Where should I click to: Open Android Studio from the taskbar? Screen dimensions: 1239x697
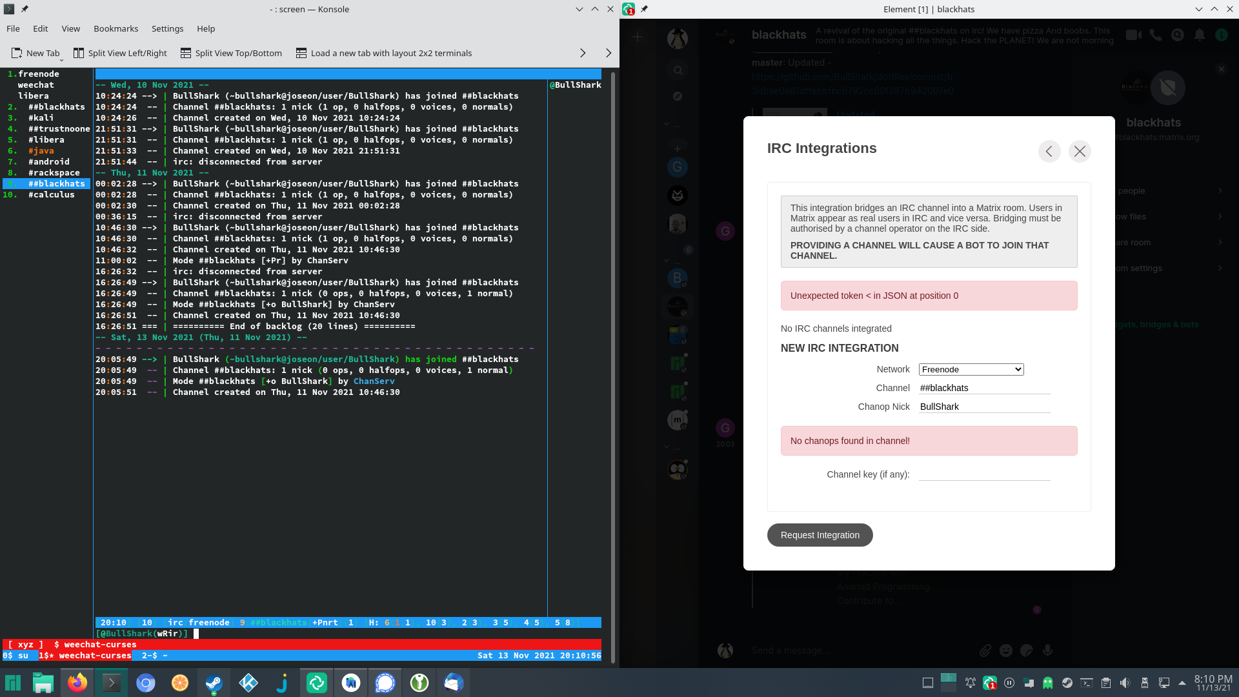pos(351,683)
